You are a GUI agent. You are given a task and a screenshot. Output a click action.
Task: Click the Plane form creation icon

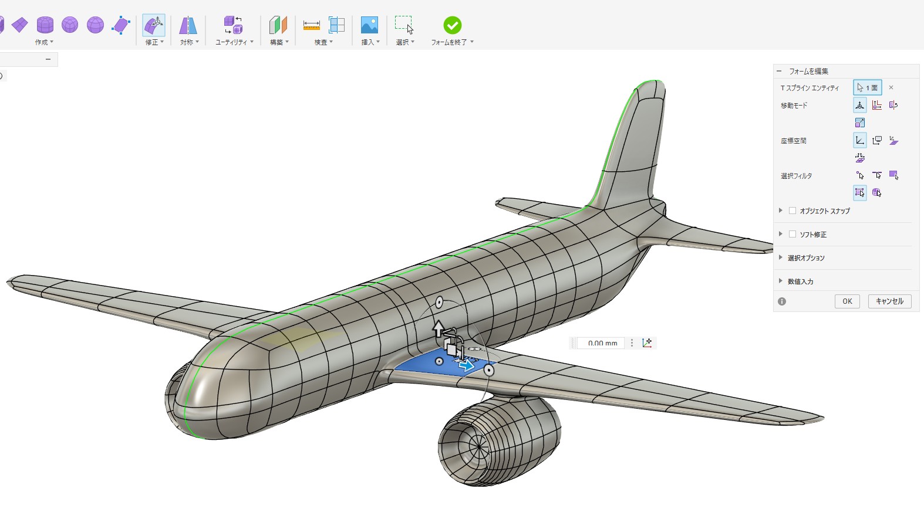20,25
